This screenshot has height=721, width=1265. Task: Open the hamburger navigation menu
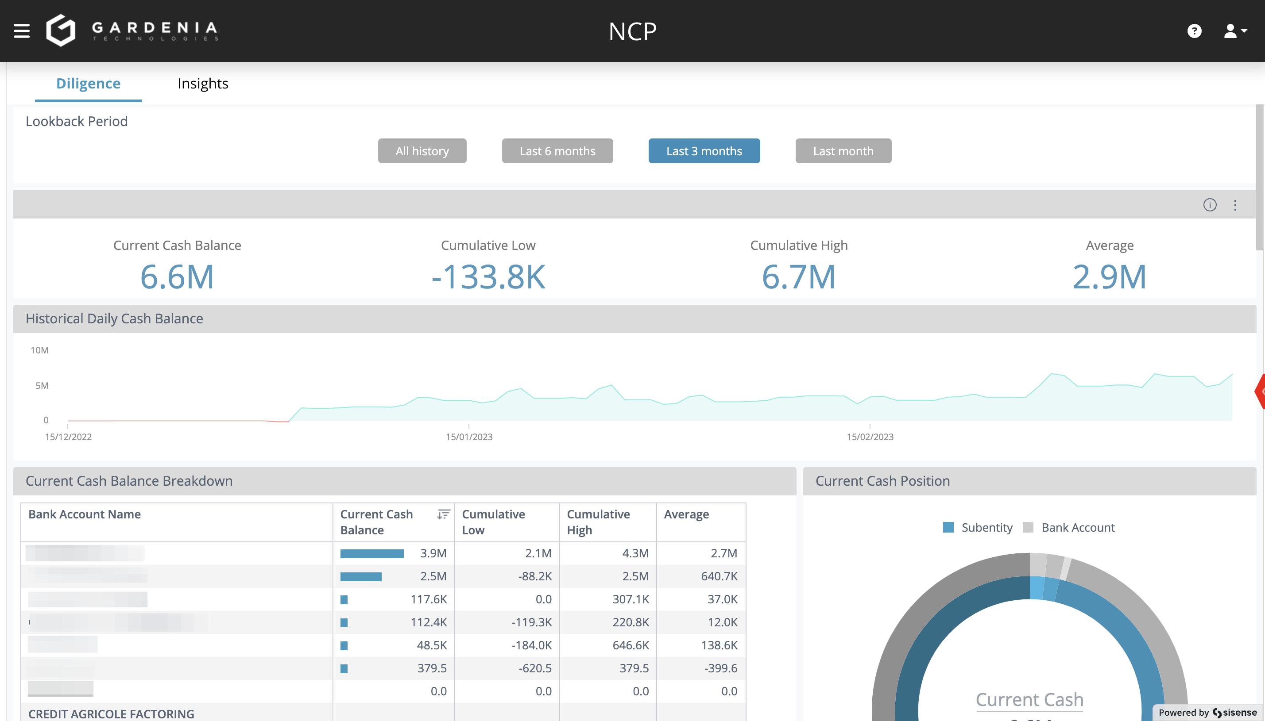tap(21, 31)
